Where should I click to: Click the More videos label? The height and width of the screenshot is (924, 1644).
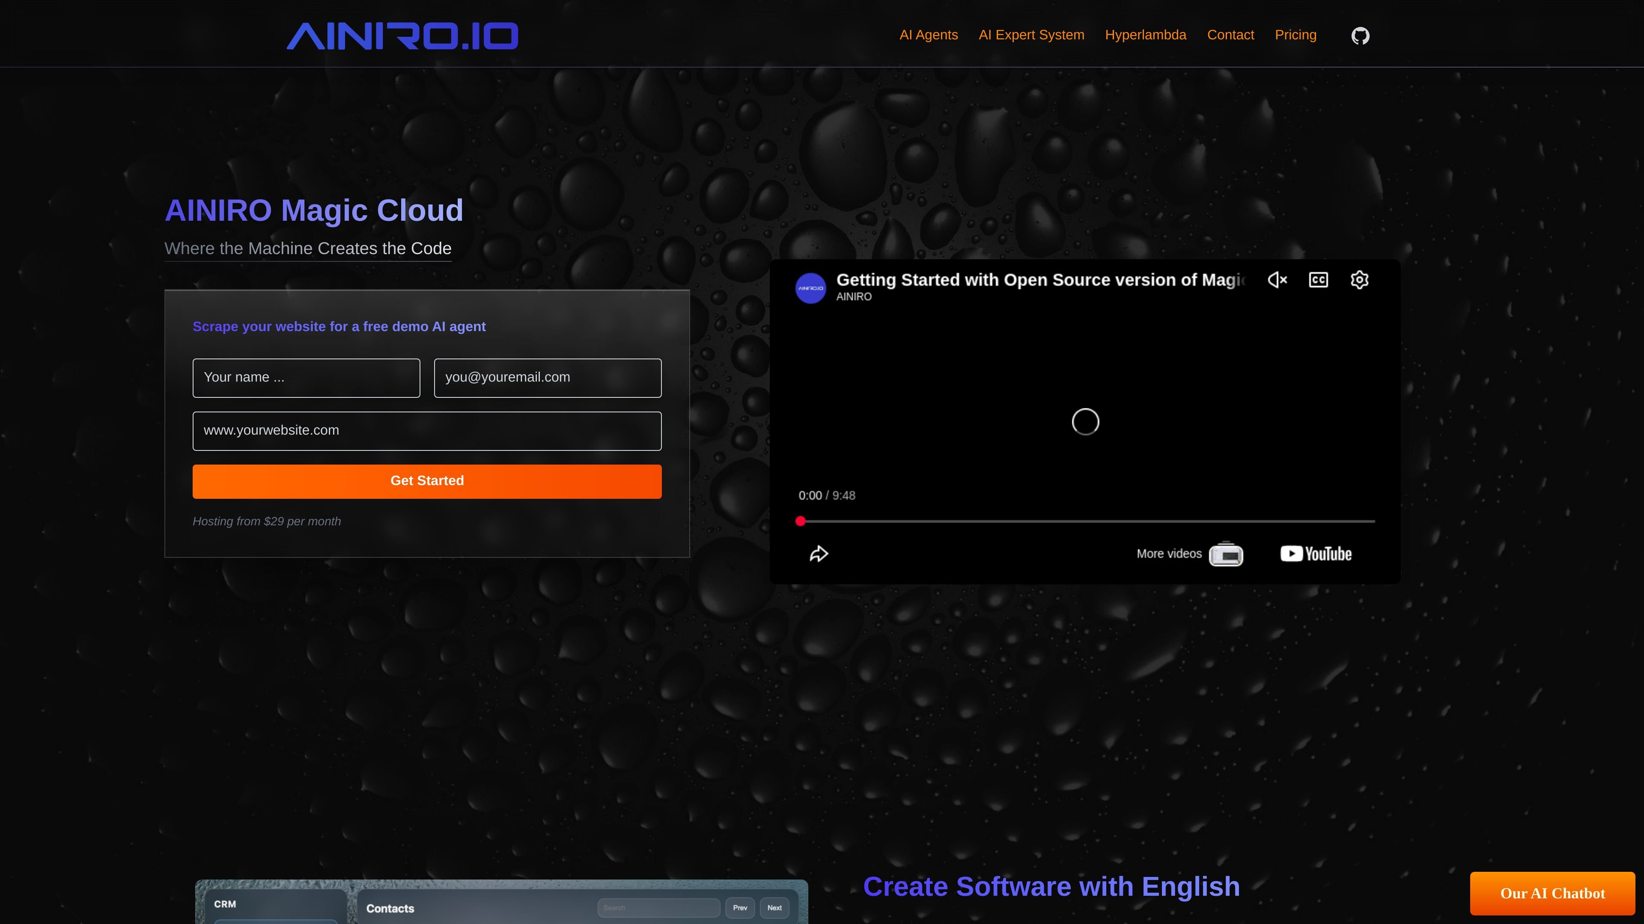[x=1169, y=554]
